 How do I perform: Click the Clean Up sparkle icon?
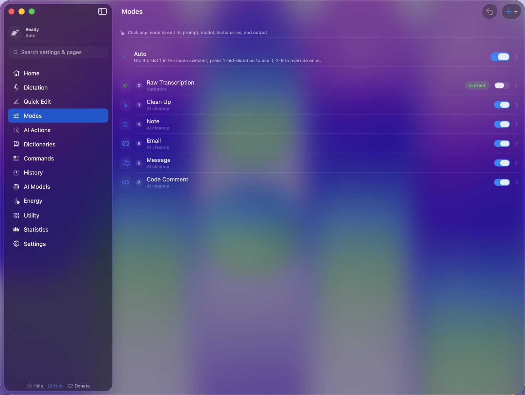point(126,105)
